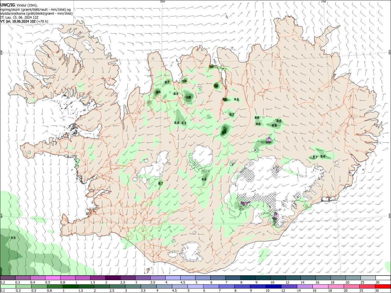The height and width of the screenshot is (293, 391).
Task: Click purple lower swatch between 12 and 14
Action: pos(289,286)
